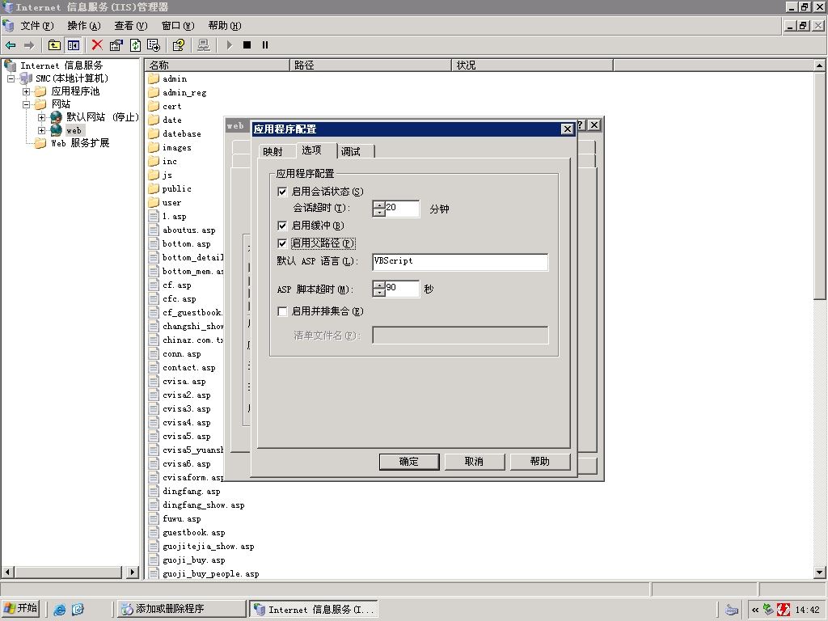This screenshot has height=621, width=828.
Task: Click the file list vertical scrollbar thumb
Action: click(820, 185)
